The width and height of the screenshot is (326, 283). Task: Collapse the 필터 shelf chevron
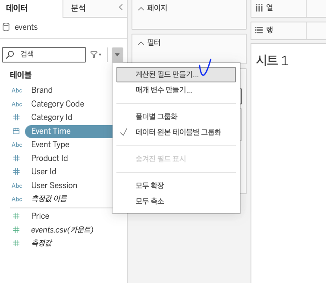coord(141,43)
